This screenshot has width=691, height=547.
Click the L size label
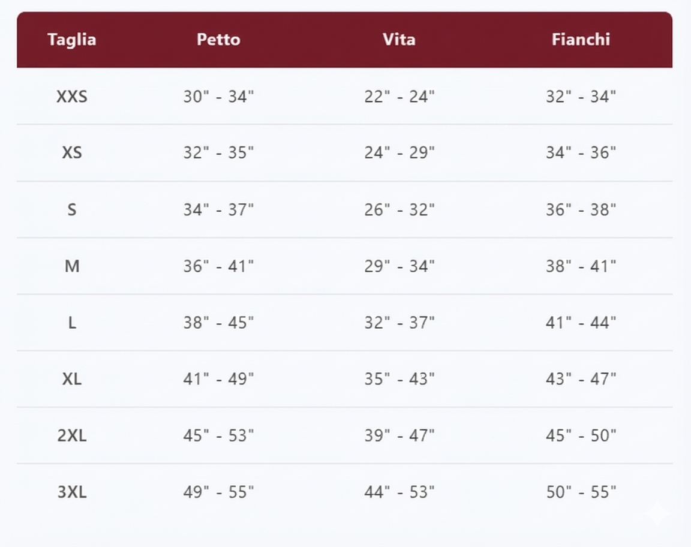[72, 323]
